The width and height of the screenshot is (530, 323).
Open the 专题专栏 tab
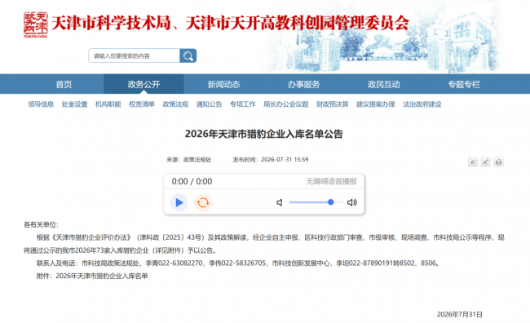point(464,84)
